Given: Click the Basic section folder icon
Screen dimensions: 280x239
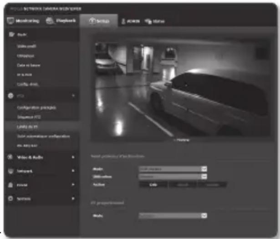Looking at the screenshot, I should [11, 35].
